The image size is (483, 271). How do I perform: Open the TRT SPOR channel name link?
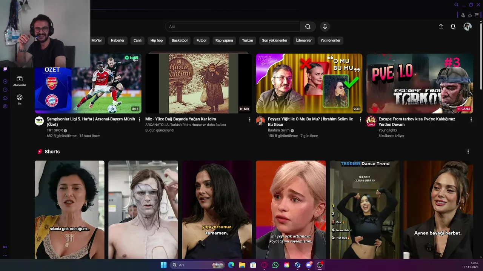click(55, 130)
